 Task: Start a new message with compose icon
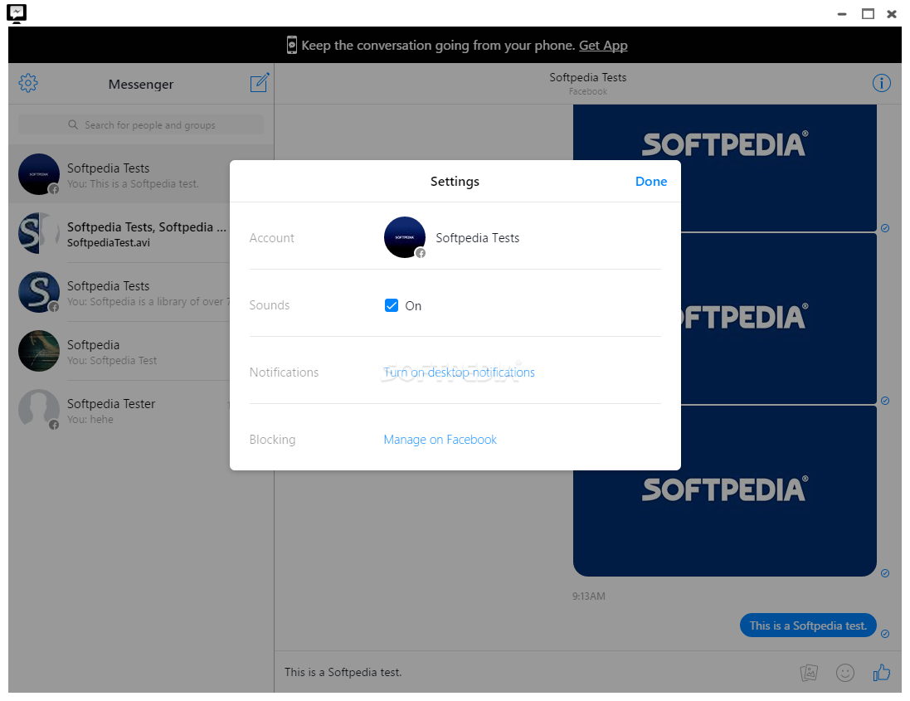coord(260,83)
